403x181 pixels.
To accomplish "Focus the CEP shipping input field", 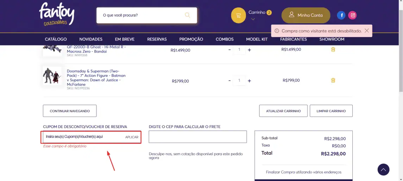I will pos(198,137).
